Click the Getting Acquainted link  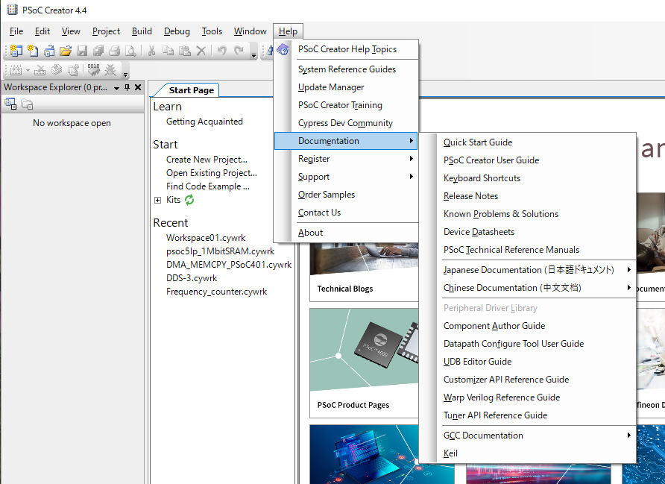click(204, 122)
